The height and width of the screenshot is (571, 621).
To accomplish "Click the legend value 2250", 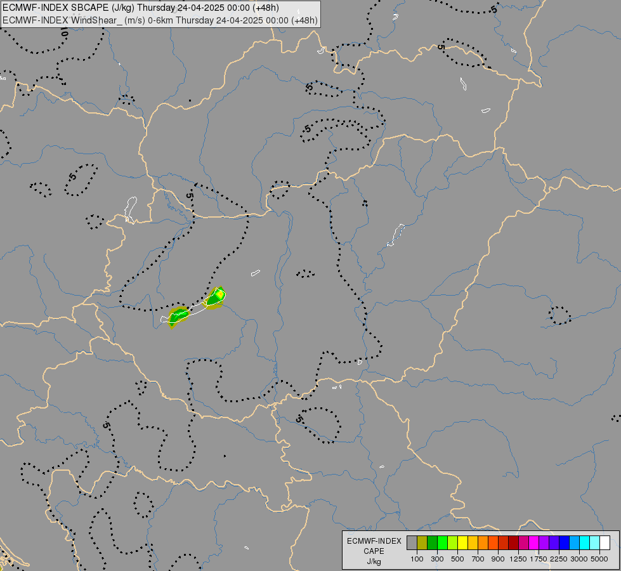I will coord(559,559).
